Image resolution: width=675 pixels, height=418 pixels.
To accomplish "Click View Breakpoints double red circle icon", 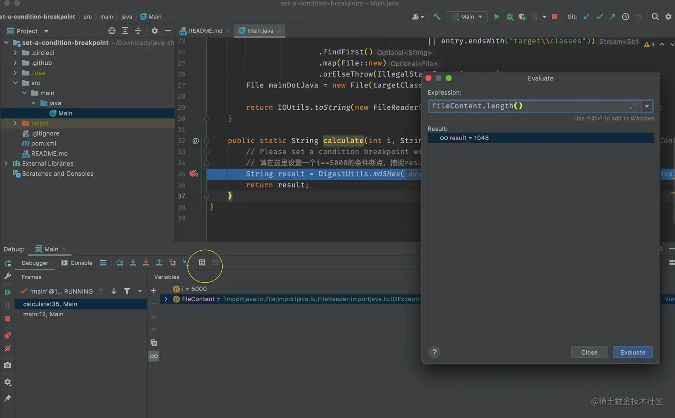I will pyautogui.click(x=8, y=335).
